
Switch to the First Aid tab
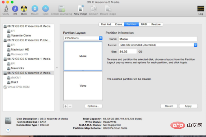106,24
